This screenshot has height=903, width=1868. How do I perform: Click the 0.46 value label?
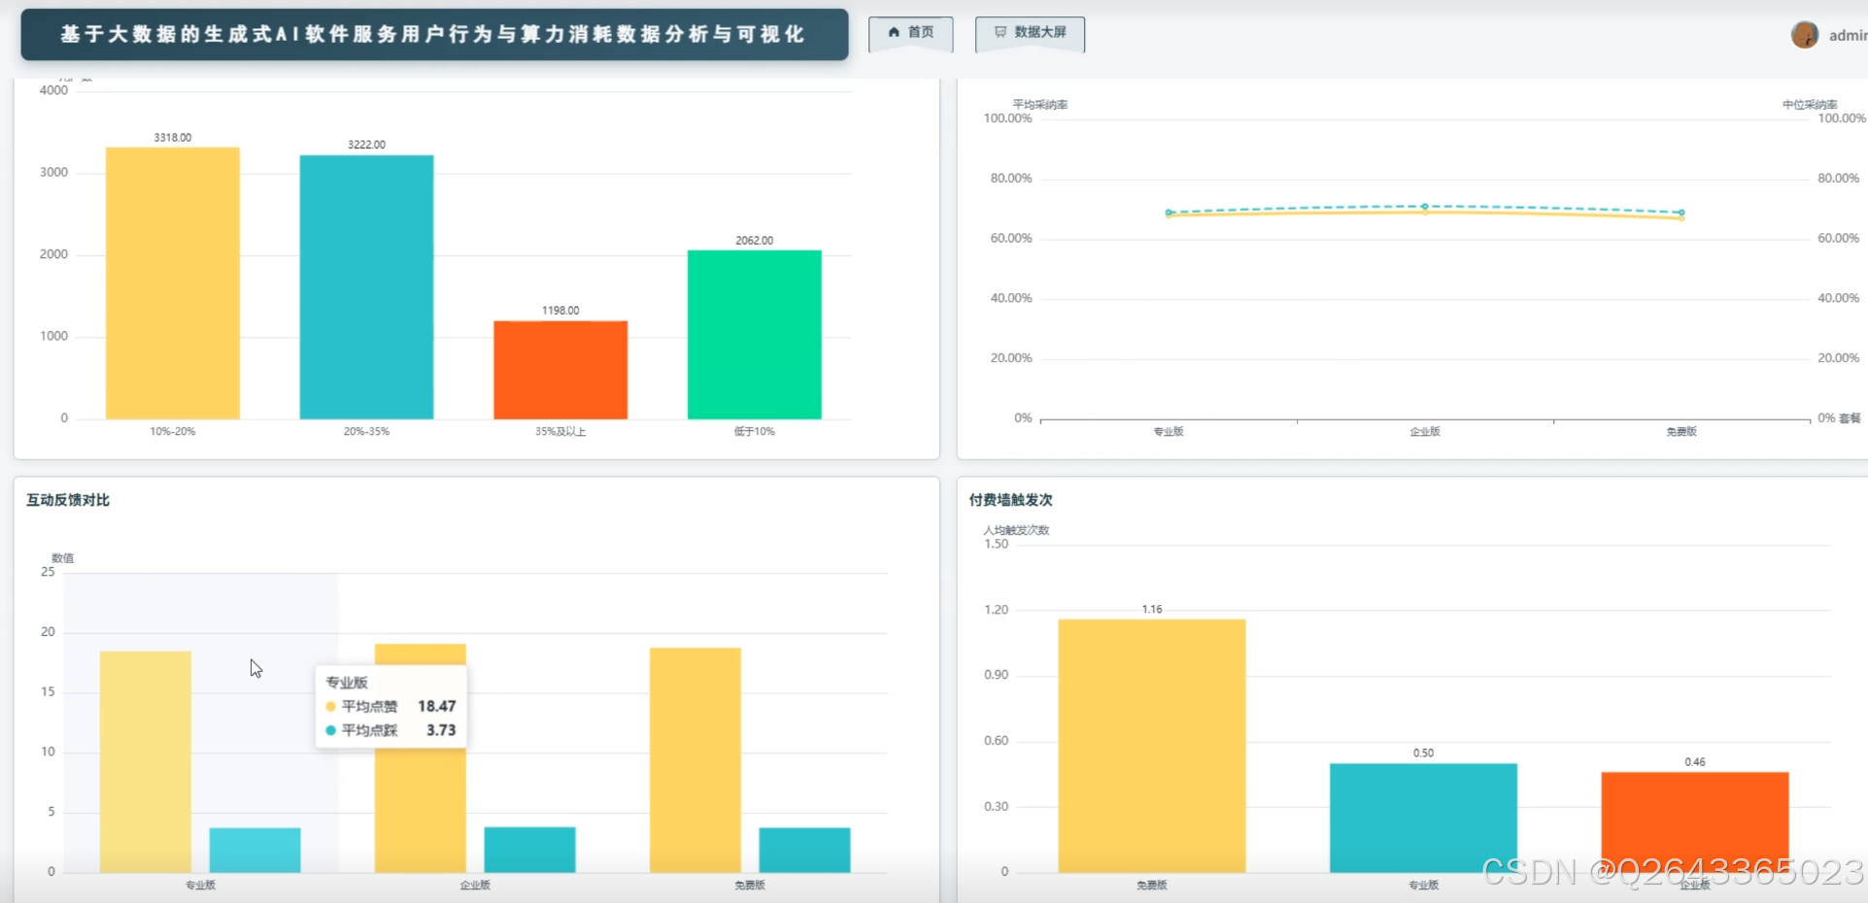pos(1695,762)
